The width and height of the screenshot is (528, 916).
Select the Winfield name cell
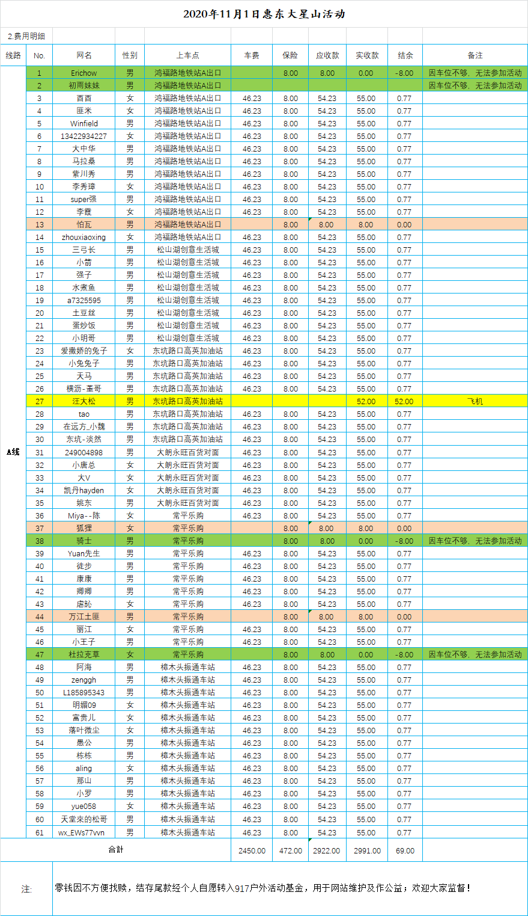click(x=84, y=123)
